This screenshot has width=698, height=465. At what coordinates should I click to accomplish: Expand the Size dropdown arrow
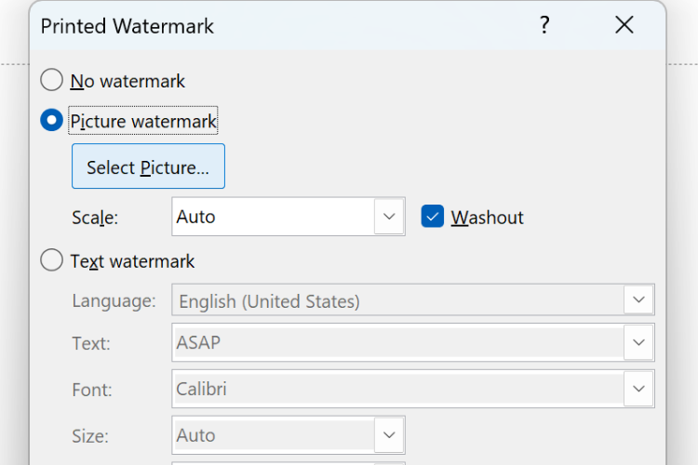click(x=389, y=434)
